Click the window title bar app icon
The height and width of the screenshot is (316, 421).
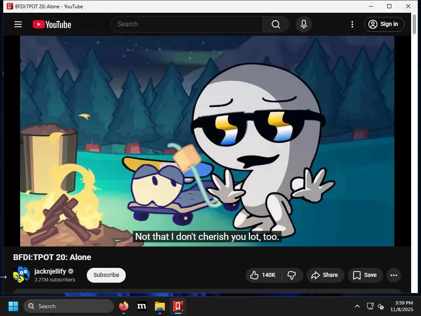(x=10, y=6)
